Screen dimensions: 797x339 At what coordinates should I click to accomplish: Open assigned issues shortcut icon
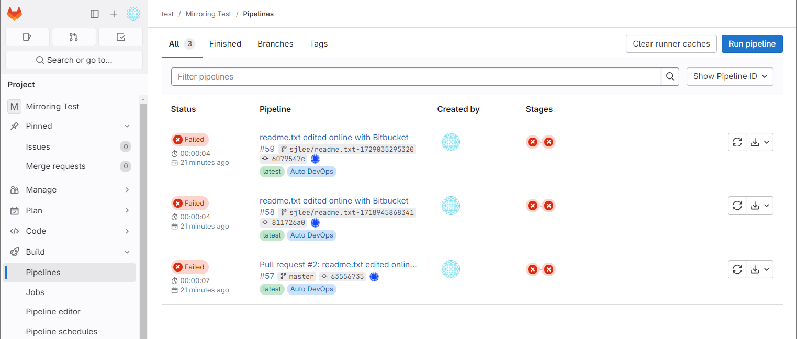tap(27, 37)
